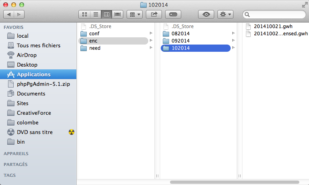Expand need folder via its arrow

click(x=151, y=48)
